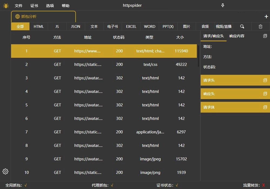This screenshot has height=189, width=270.
Task: Open the 选项 menu
Action: 50,6
